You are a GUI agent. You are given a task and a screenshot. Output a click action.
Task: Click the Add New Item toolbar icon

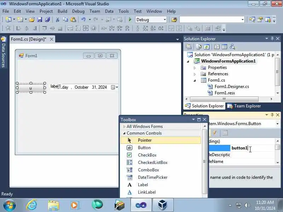tap(20, 19)
